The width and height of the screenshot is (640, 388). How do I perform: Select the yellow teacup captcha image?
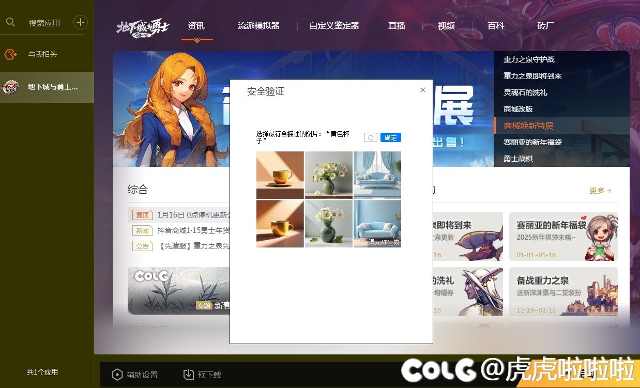280,174
